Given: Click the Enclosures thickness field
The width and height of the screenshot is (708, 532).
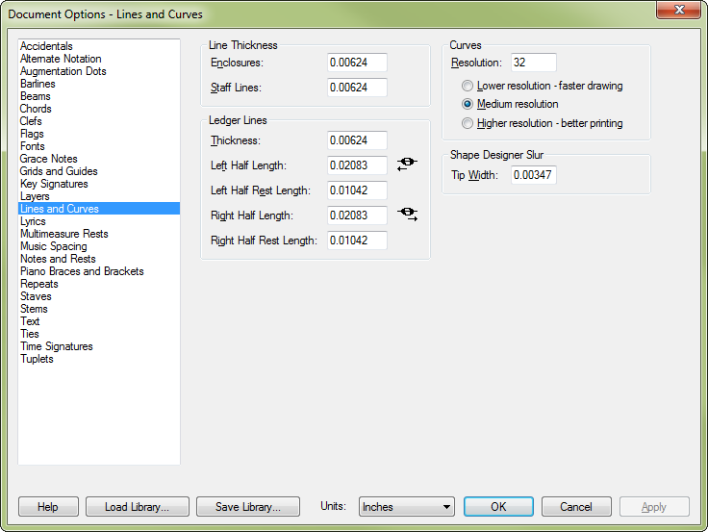Looking at the screenshot, I should point(357,63).
